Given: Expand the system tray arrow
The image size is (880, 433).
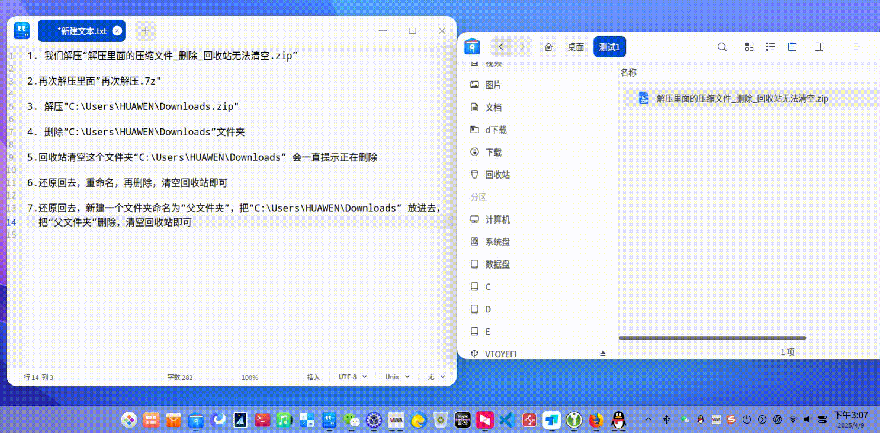Looking at the screenshot, I should tap(648, 419).
